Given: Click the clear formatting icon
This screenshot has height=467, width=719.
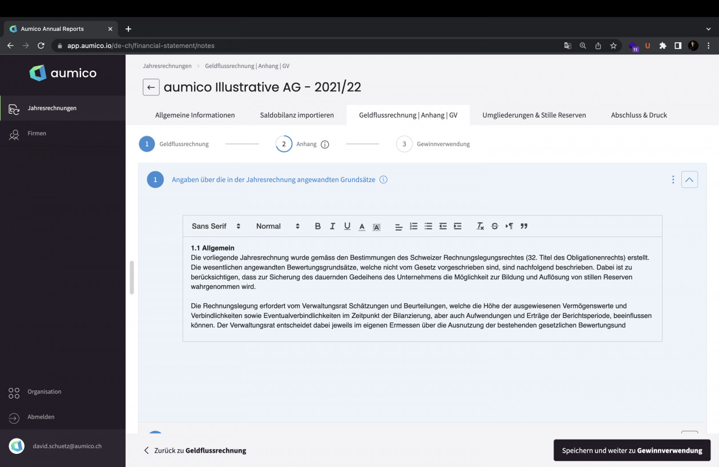Looking at the screenshot, I should coord(480,226).
